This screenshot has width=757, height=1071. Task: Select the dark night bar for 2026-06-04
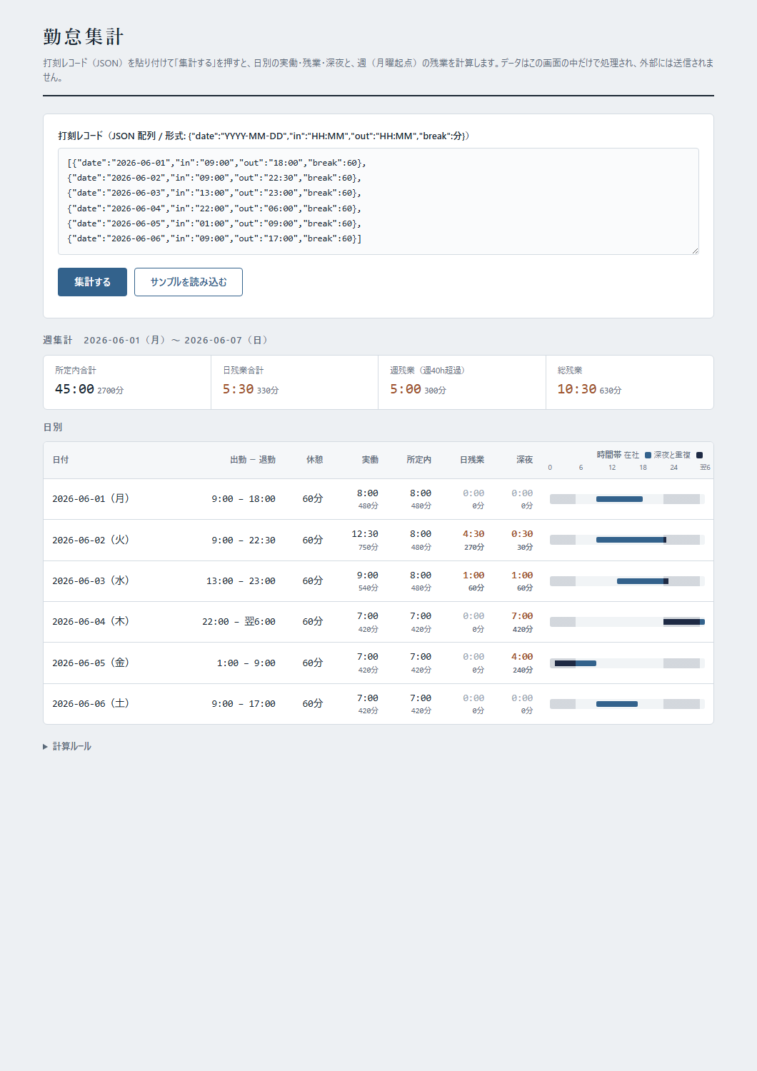click(x=681, y=622)
